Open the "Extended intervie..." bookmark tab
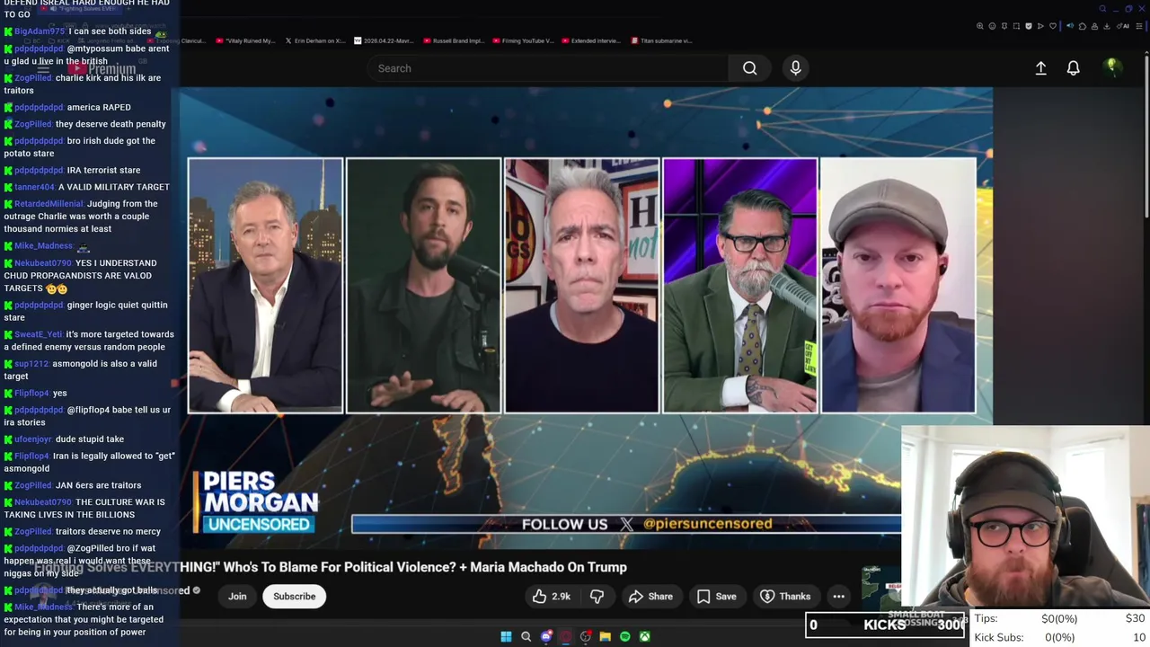This screenshot has width=1150, height=647. (x=591, y=40)
